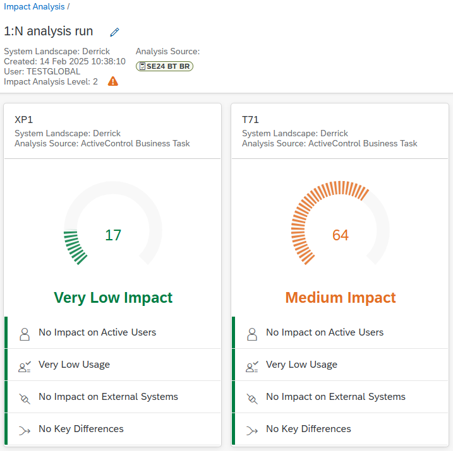The width and height of the screenshot is (453, 451).
Task: Open the SE24 BT BR analysis source tag
Action: (x=164, y=66)
